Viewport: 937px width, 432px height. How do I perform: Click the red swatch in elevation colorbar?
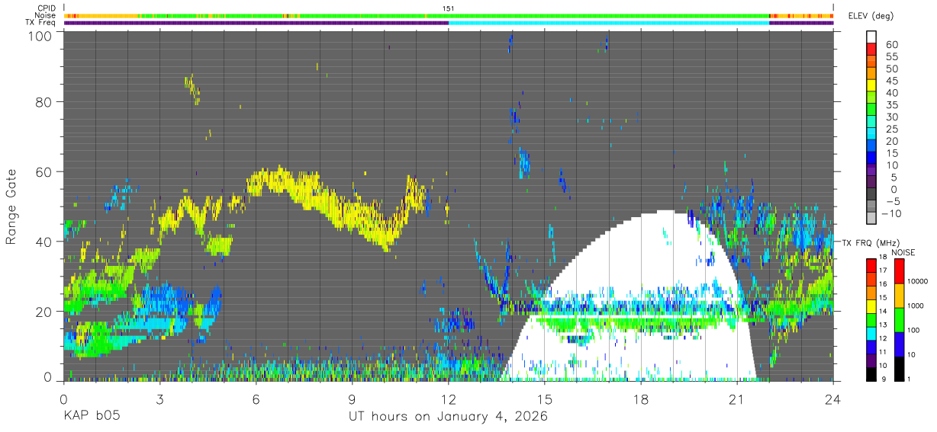click(x=871, y=50)
